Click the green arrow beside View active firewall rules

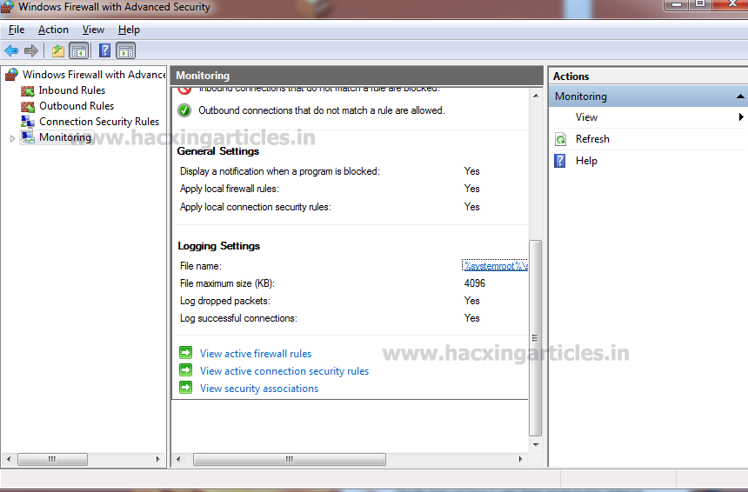[x=185, y=353]
